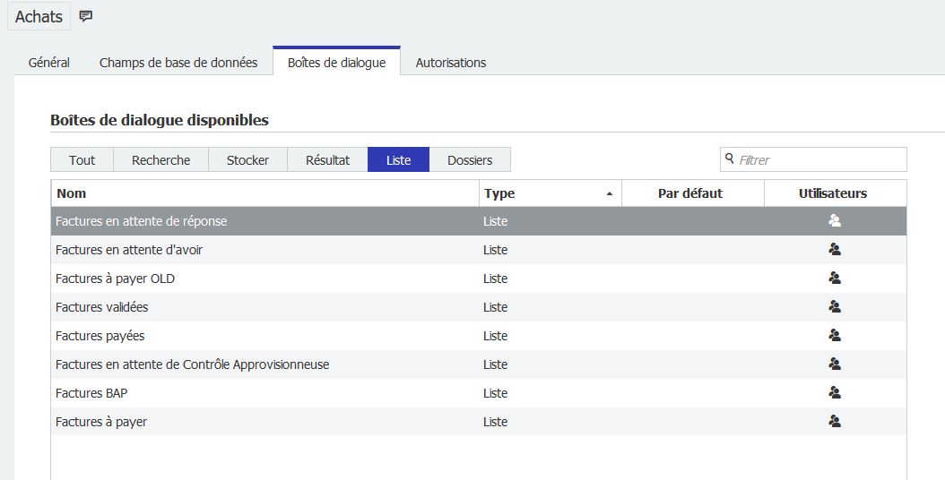This screenshot has width=945, height=480.
Task: Show all dialogs with the Tout filter
Action: pos(82,160)
